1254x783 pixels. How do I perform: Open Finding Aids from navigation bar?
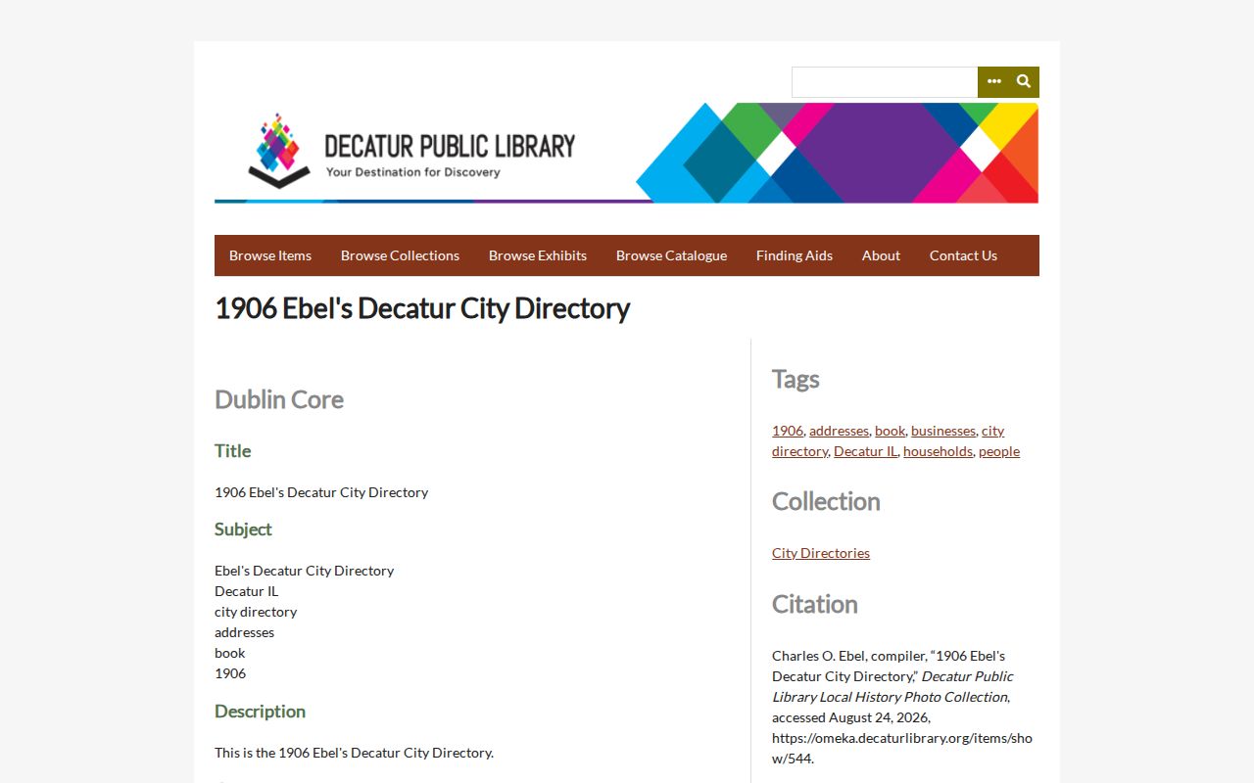pos(795,255)
